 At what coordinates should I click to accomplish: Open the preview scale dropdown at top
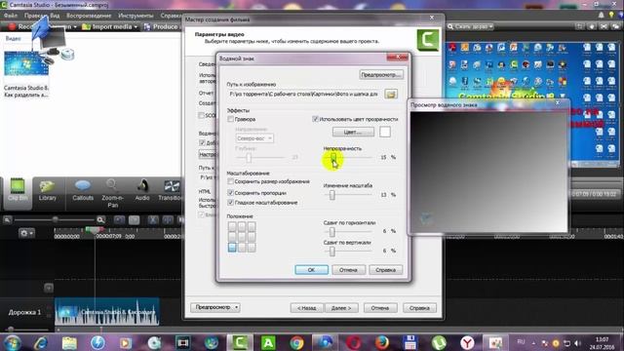[470, 26]
